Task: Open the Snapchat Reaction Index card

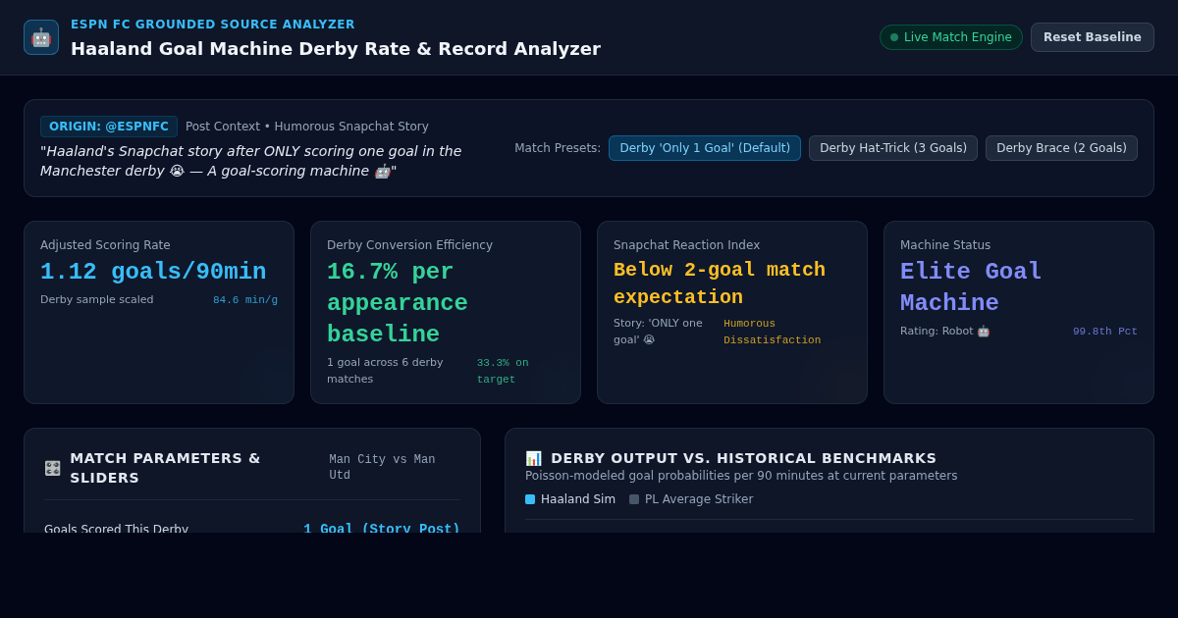Action: tap(732, 312)
